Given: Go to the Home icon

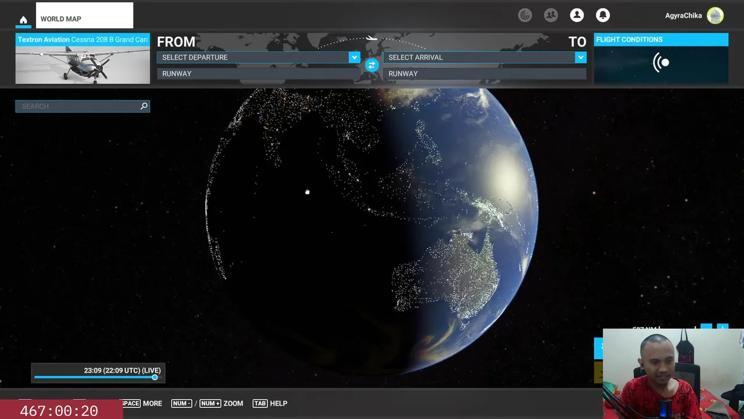Looking at the screenshot, I should [x=23, y=20].
